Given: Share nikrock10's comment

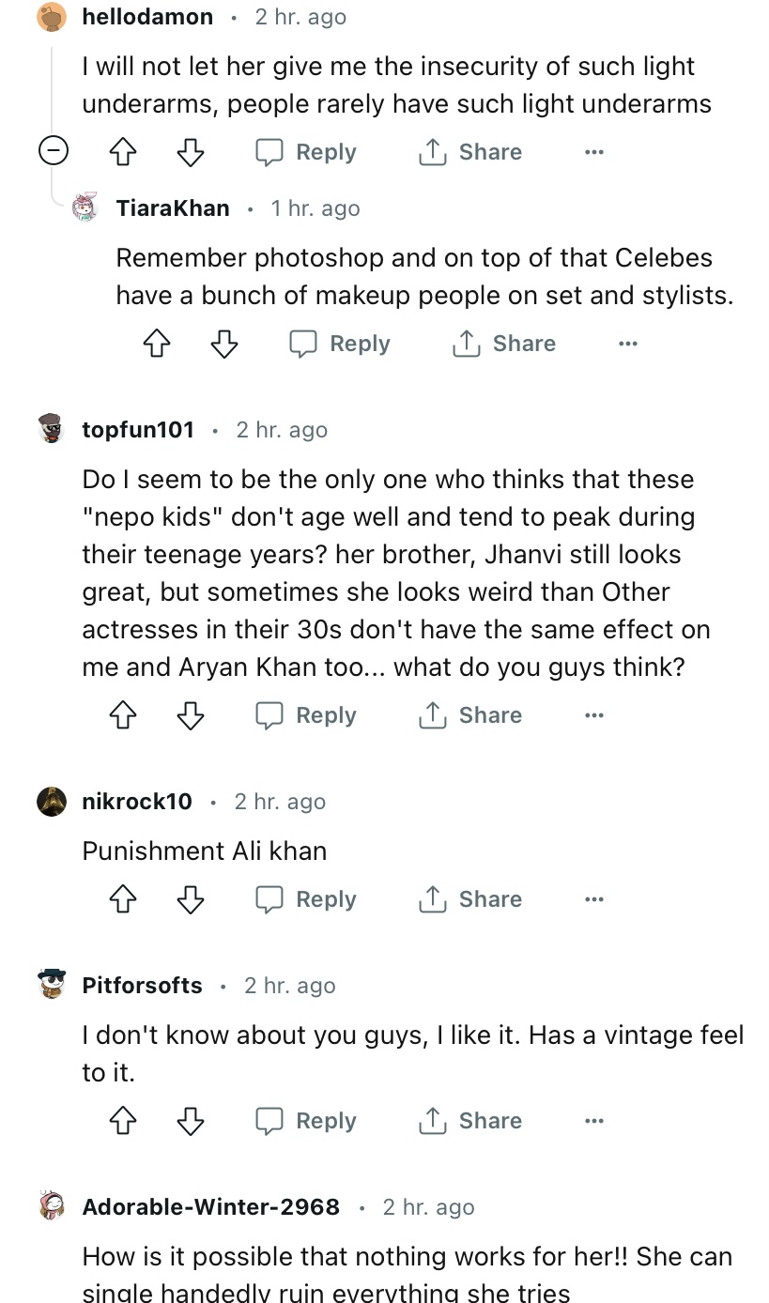Looking at the screenshot, I should (469, 899).
